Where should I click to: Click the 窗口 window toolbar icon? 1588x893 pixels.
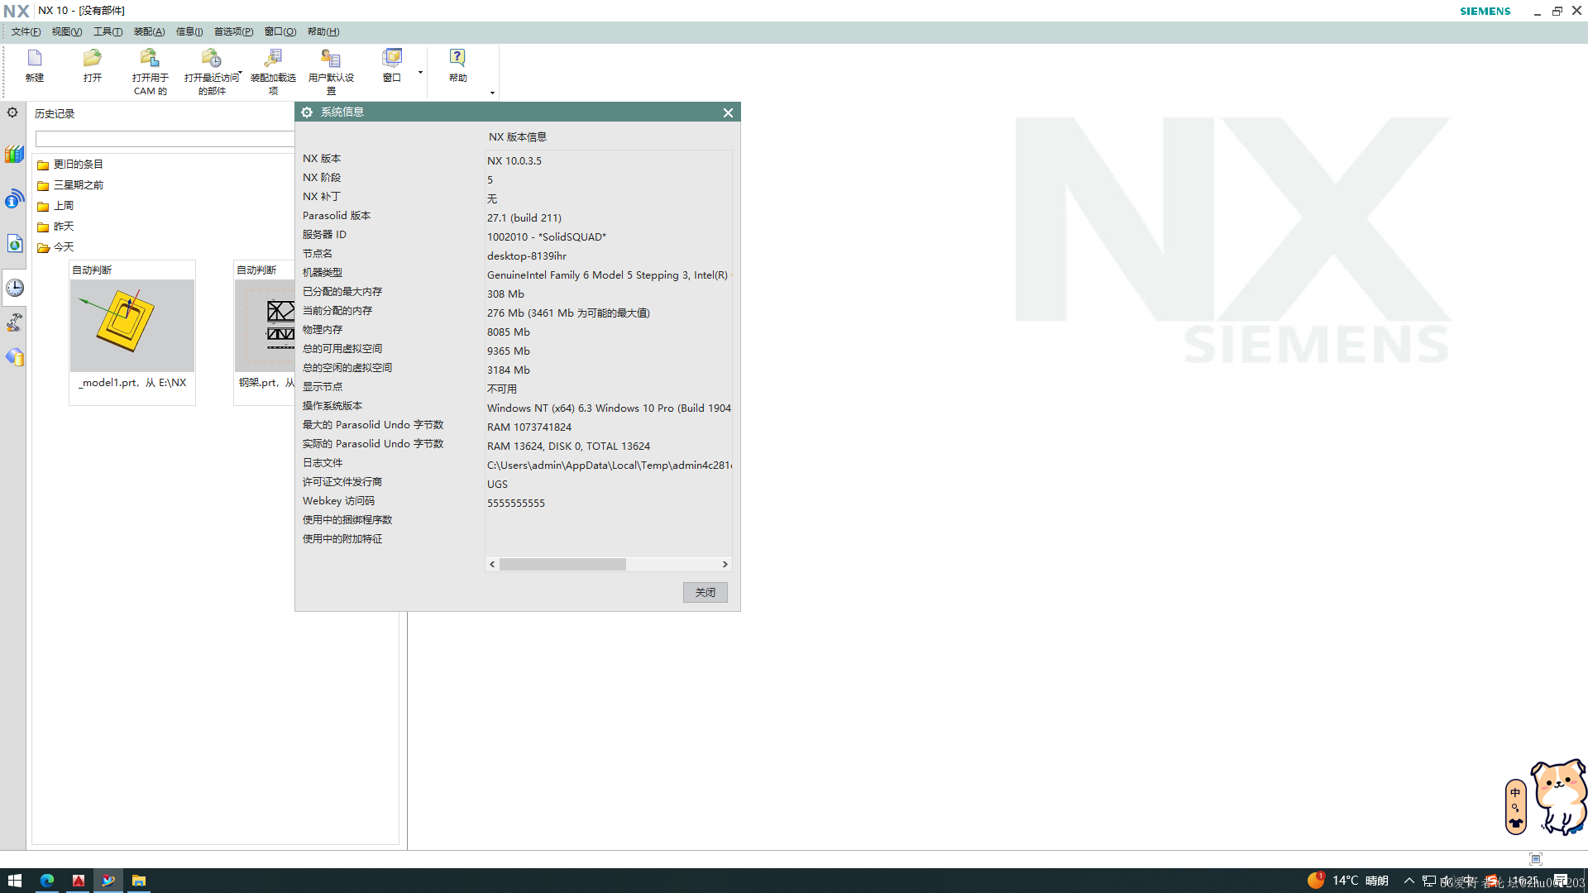(x=392, y=65)
